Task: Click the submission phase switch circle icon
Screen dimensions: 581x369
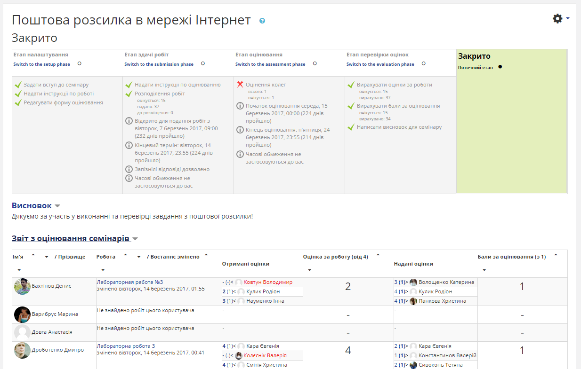Action: pos(203,63)
